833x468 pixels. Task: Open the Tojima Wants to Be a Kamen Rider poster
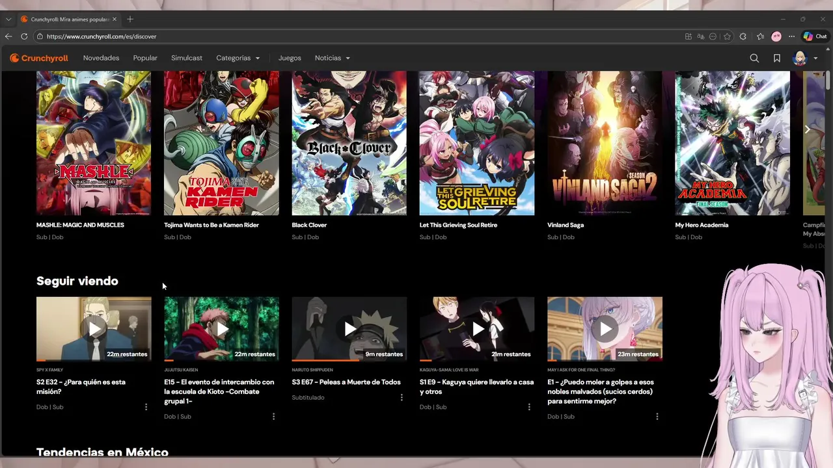pos(221,143)
